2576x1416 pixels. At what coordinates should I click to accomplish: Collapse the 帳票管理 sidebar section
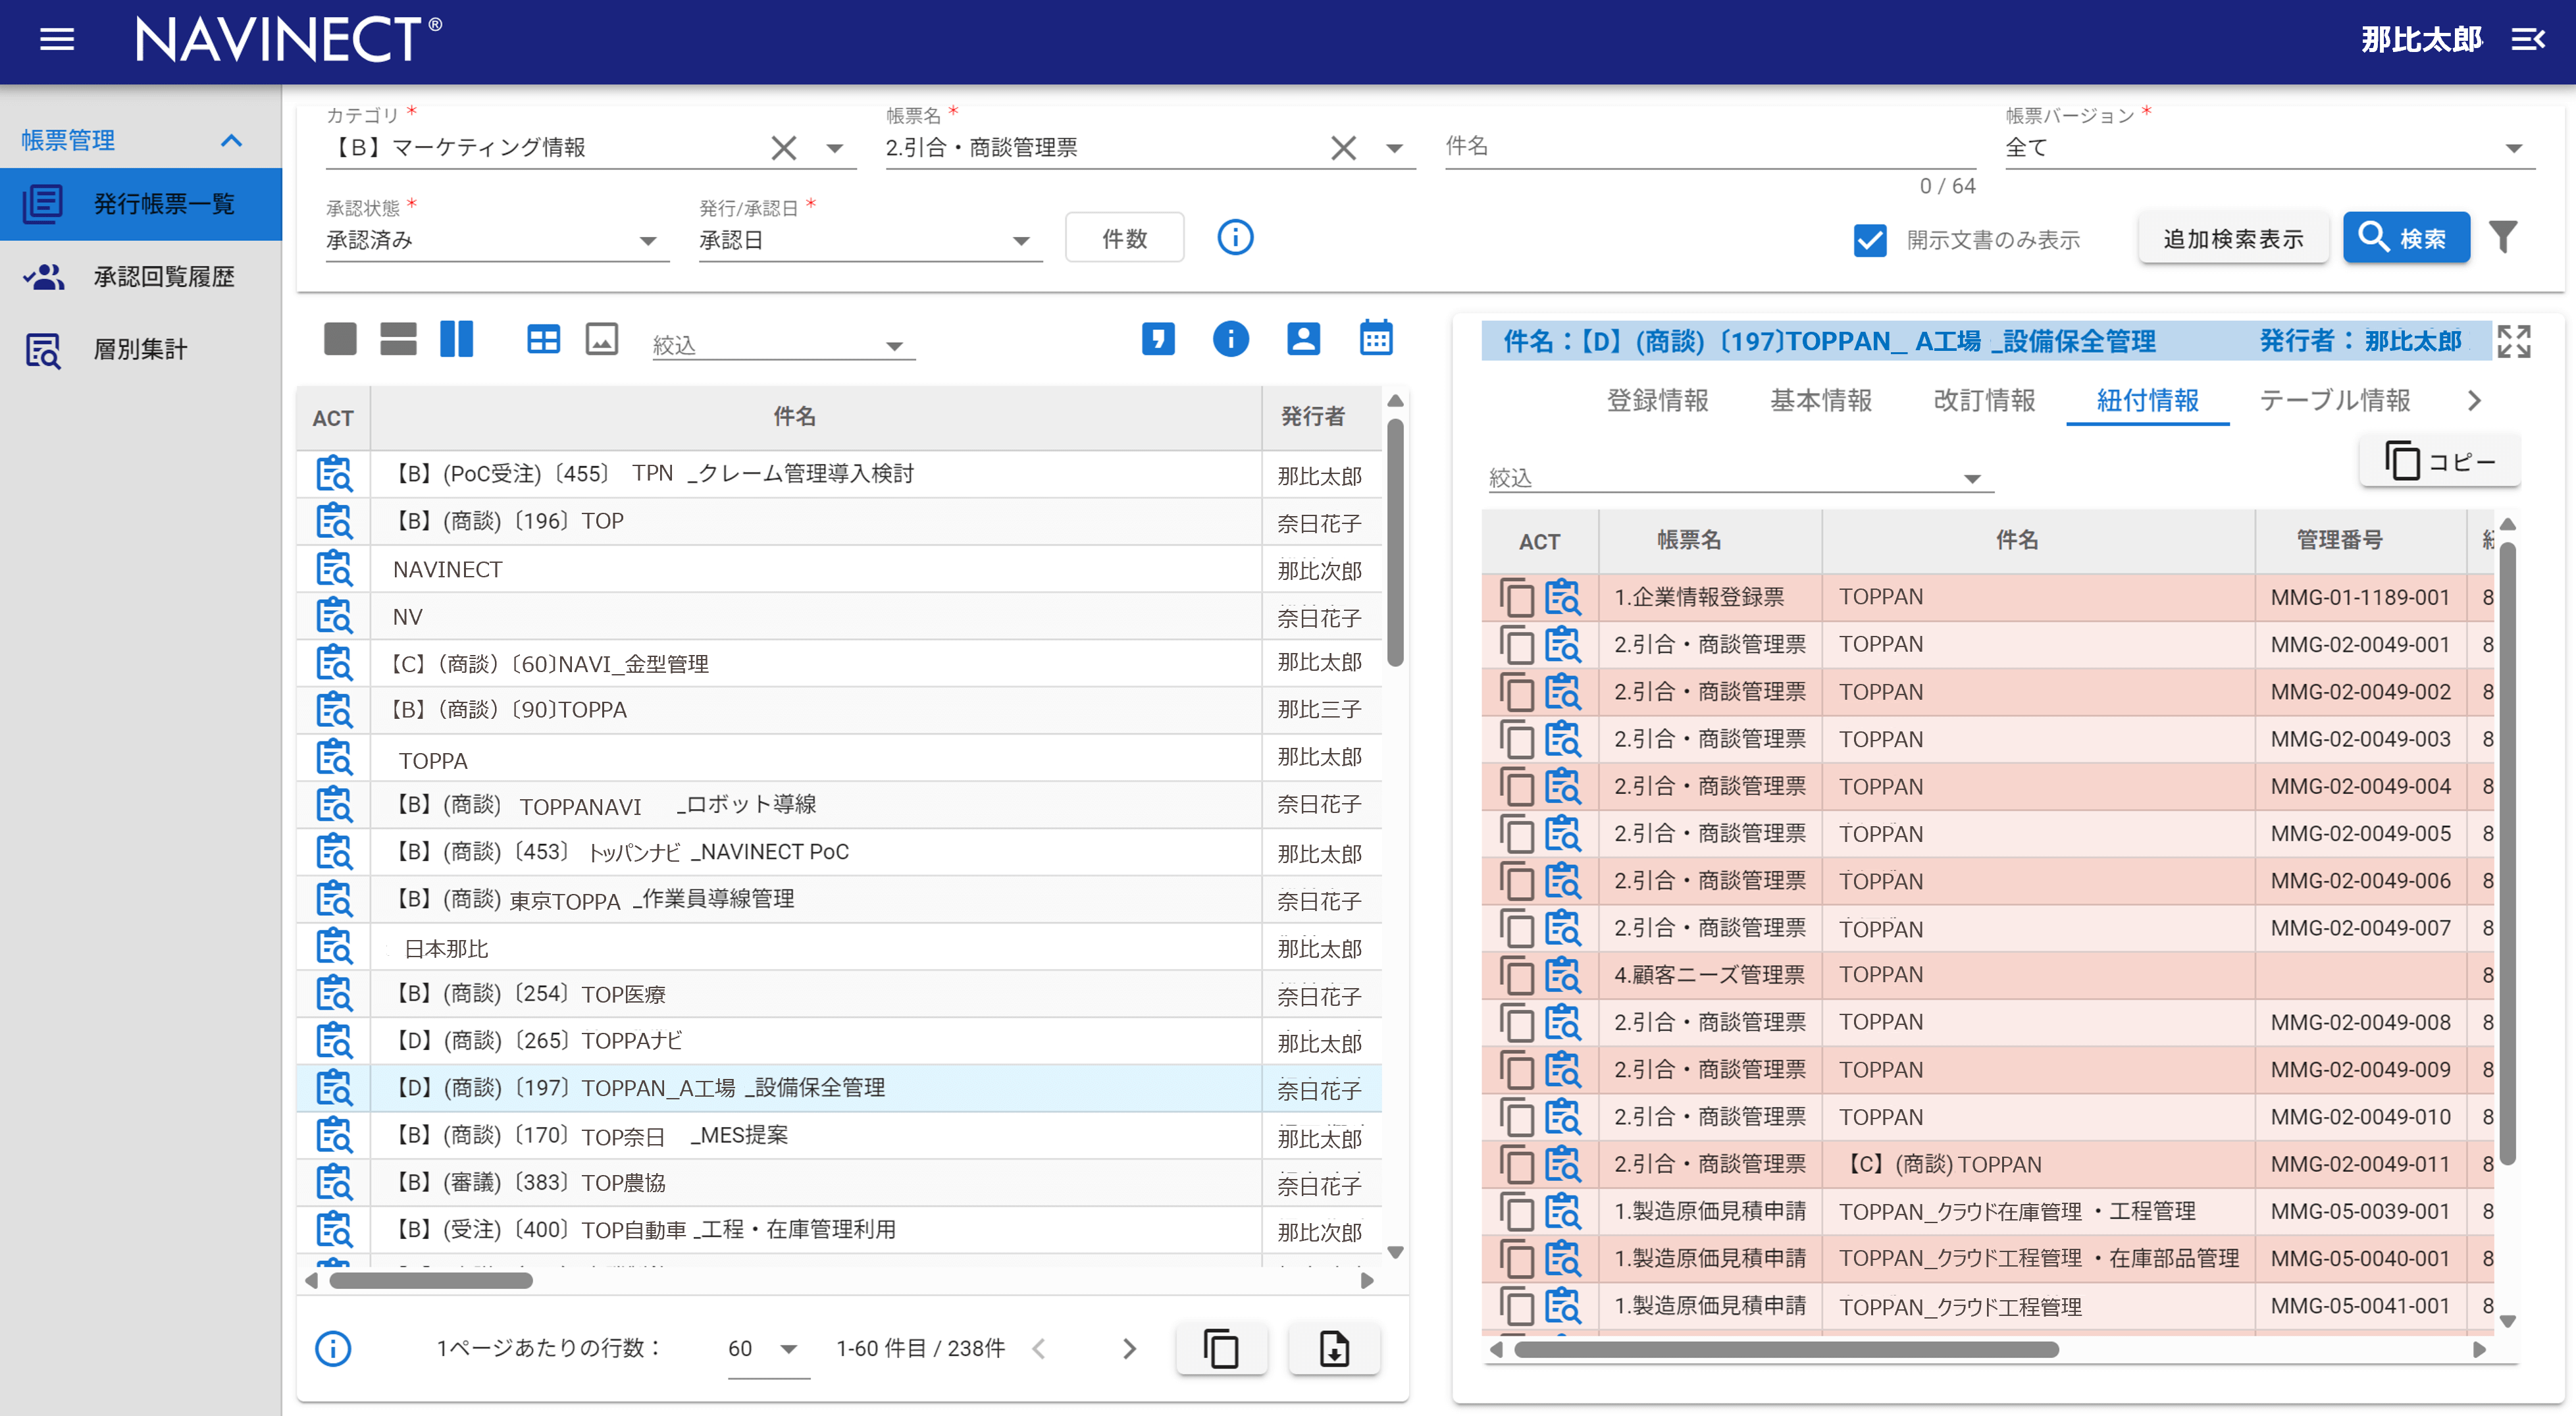231,140
